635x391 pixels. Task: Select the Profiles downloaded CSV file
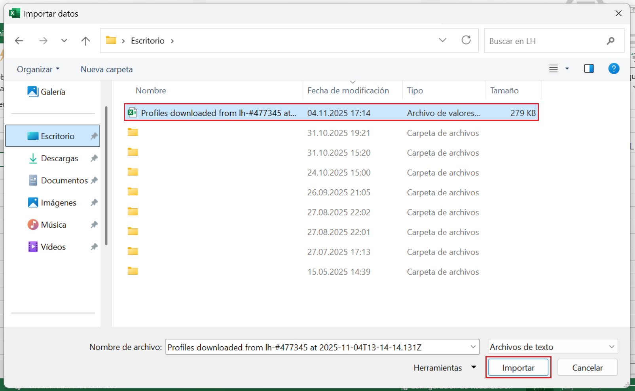coord(218,113)
